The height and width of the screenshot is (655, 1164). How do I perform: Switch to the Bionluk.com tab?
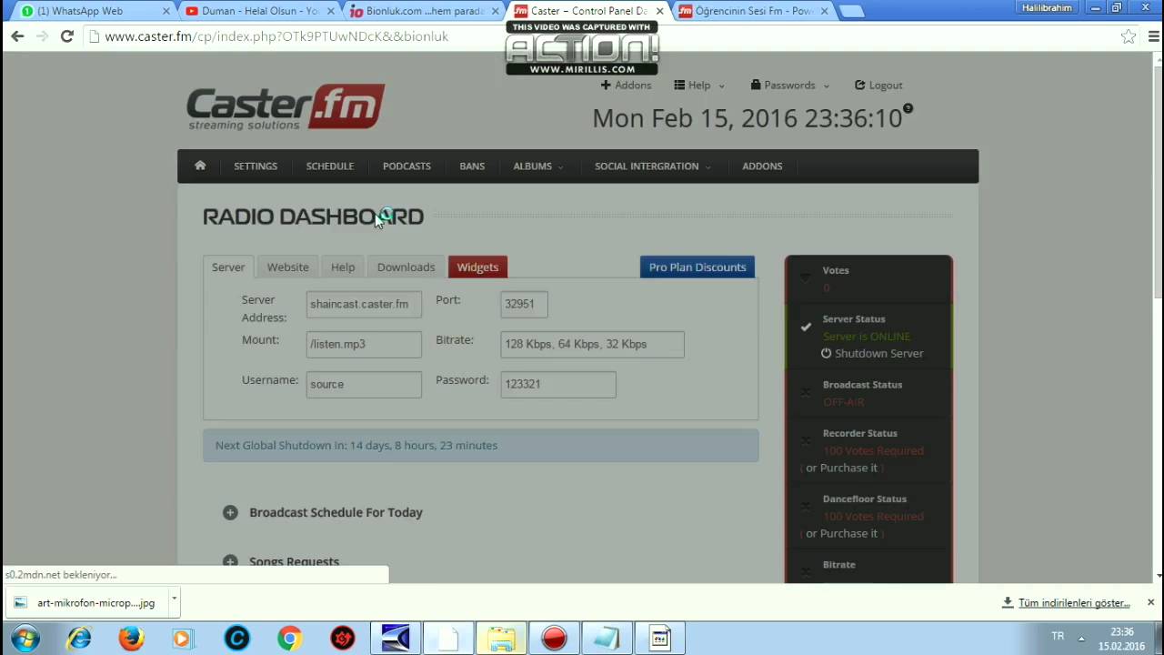point(424,11)
